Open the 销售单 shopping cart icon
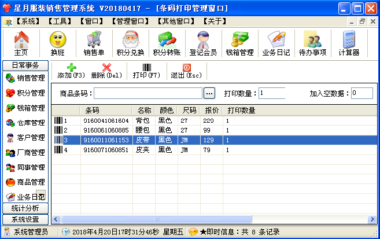380x239 pixels. [94, 43]
